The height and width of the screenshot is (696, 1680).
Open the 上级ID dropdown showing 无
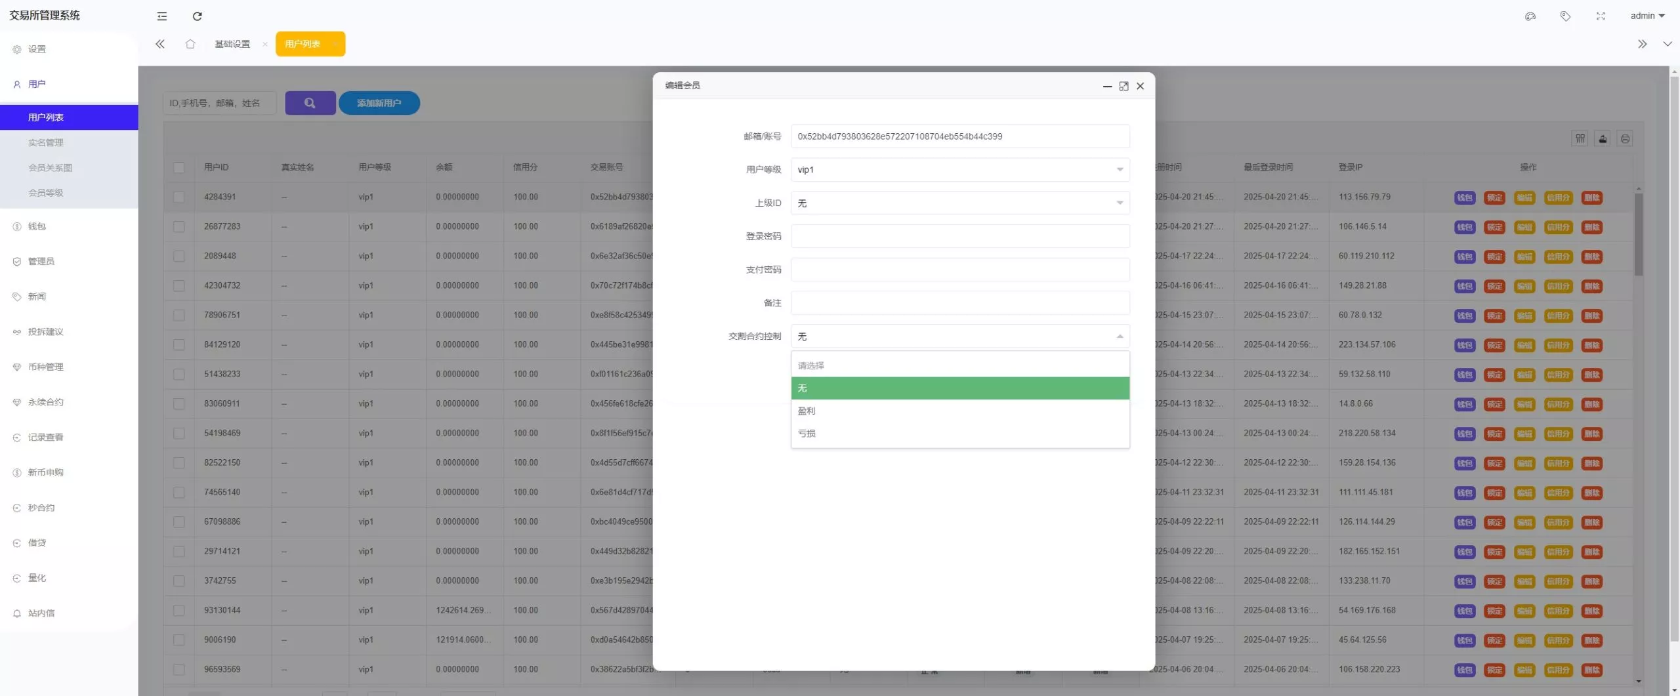point(960,203)
